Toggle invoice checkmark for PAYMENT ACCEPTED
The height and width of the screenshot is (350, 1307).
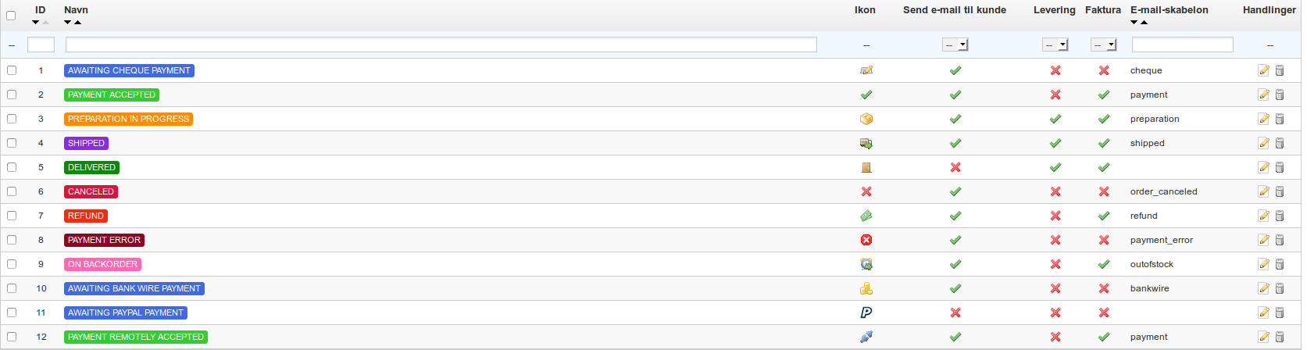point(1104,95)
